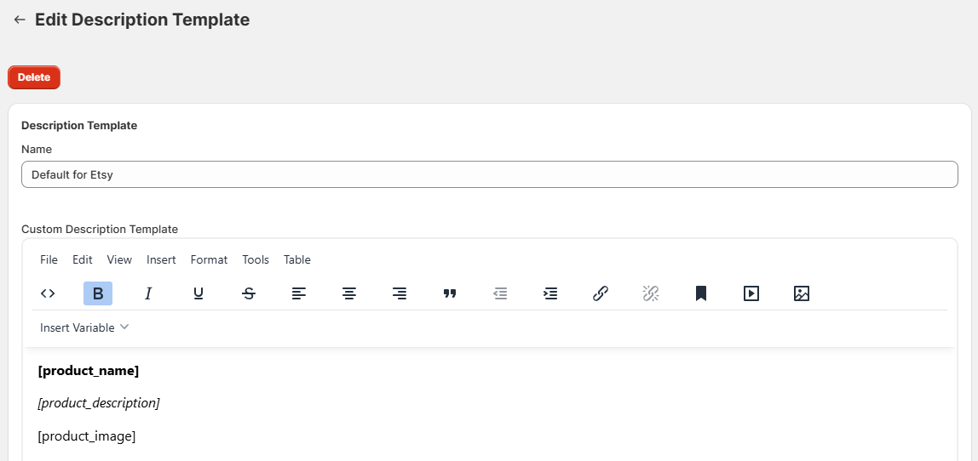
Task: Increase indent of paragraph
Action: pos(550,293)
